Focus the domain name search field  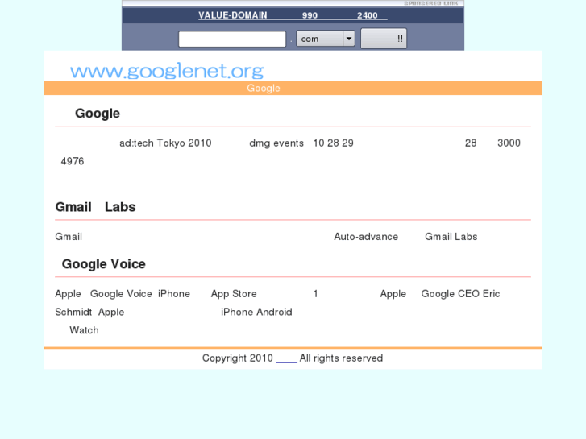[x=232, y=39]
